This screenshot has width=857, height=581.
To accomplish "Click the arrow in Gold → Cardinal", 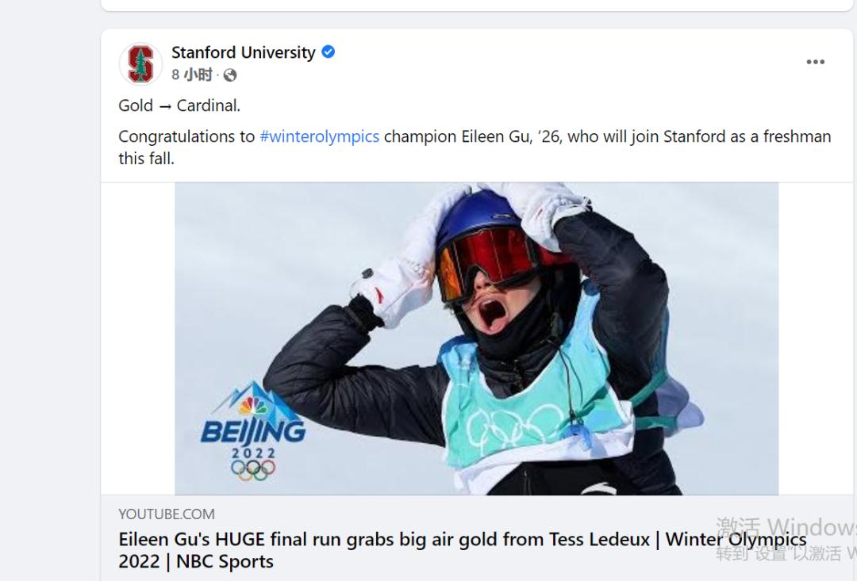I will click(x=165, y=106).
